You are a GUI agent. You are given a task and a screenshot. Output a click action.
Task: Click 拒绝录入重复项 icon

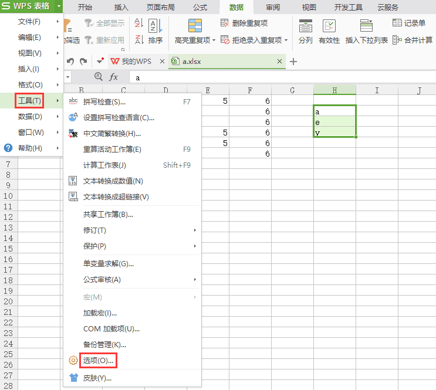(x=225, y=40)
